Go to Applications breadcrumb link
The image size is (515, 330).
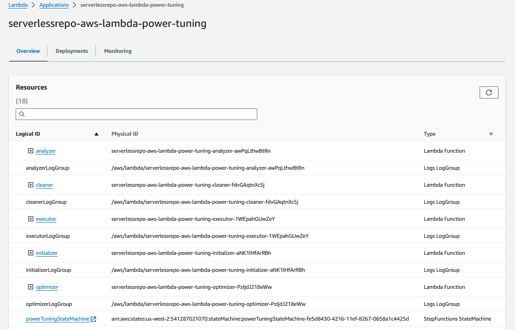coord(54,5)
